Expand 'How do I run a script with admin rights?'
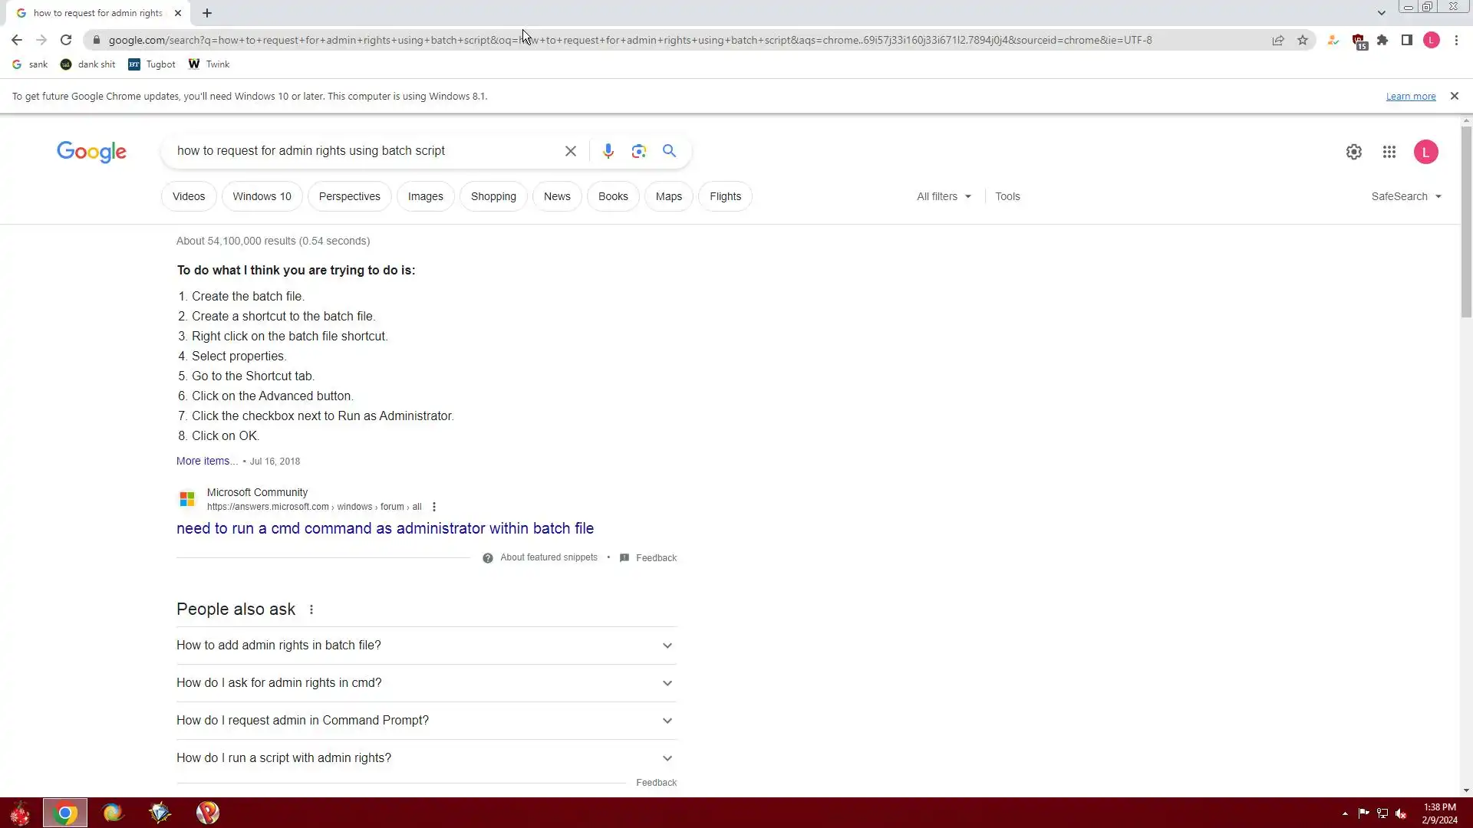 [426, 758]
